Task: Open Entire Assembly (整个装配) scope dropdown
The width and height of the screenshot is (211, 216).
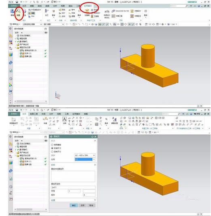Action: [x=54, y=24]
